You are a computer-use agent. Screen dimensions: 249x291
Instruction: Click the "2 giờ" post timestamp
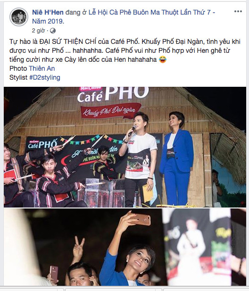coord(38,31)
